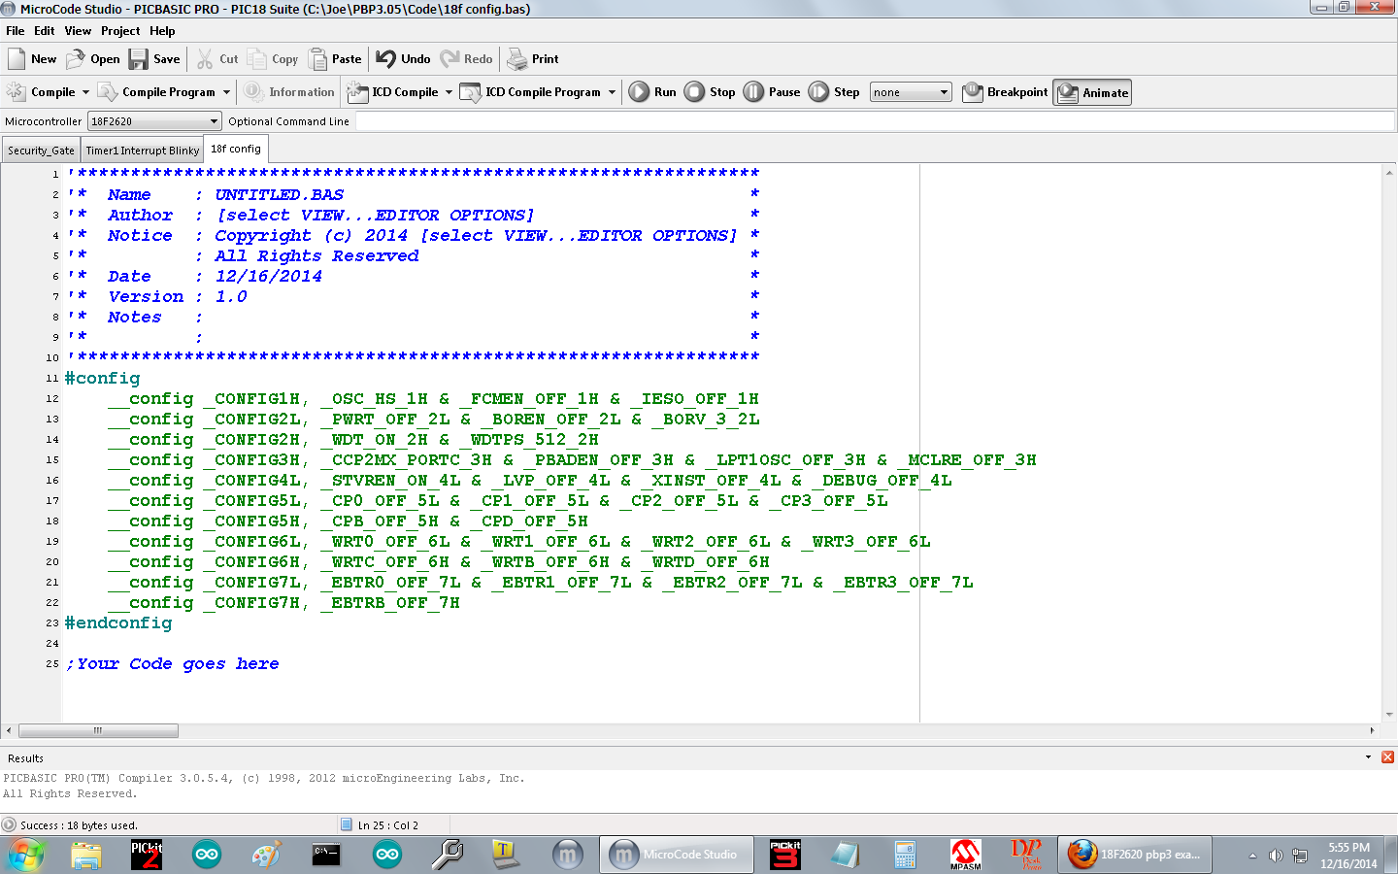The height and width of the screenshot is (874, 1398).
Task: Open the View menu
Action: 78,31
